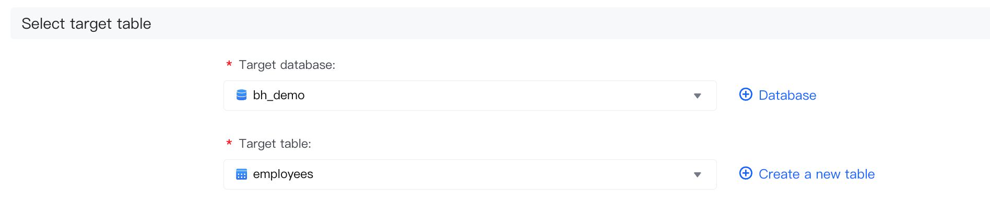
Task: Click the Create a new table link
Action: pyautogui.click(x=816, y=174)
